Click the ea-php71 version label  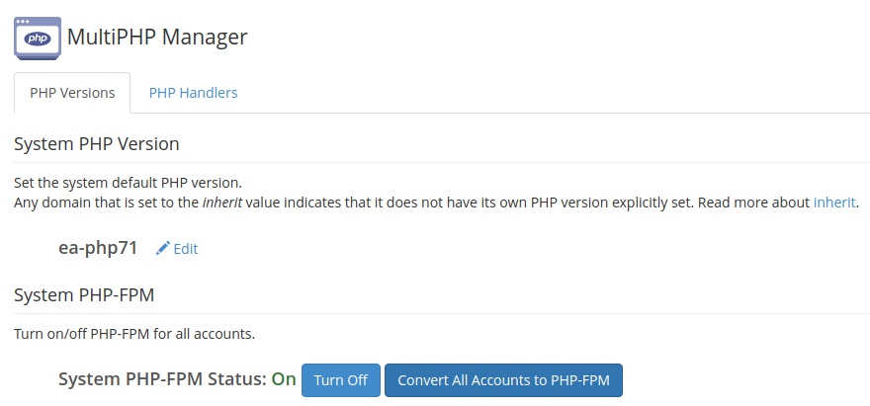pos(98,248)
